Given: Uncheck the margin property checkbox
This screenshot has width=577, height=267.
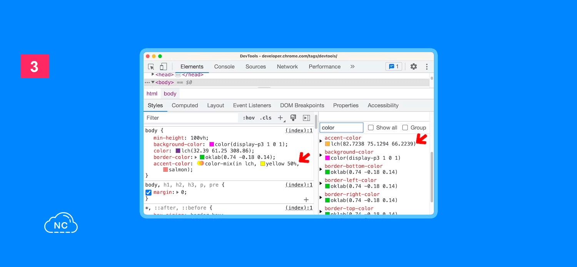Looking at the screenshot, I should [x=148, y=193].
